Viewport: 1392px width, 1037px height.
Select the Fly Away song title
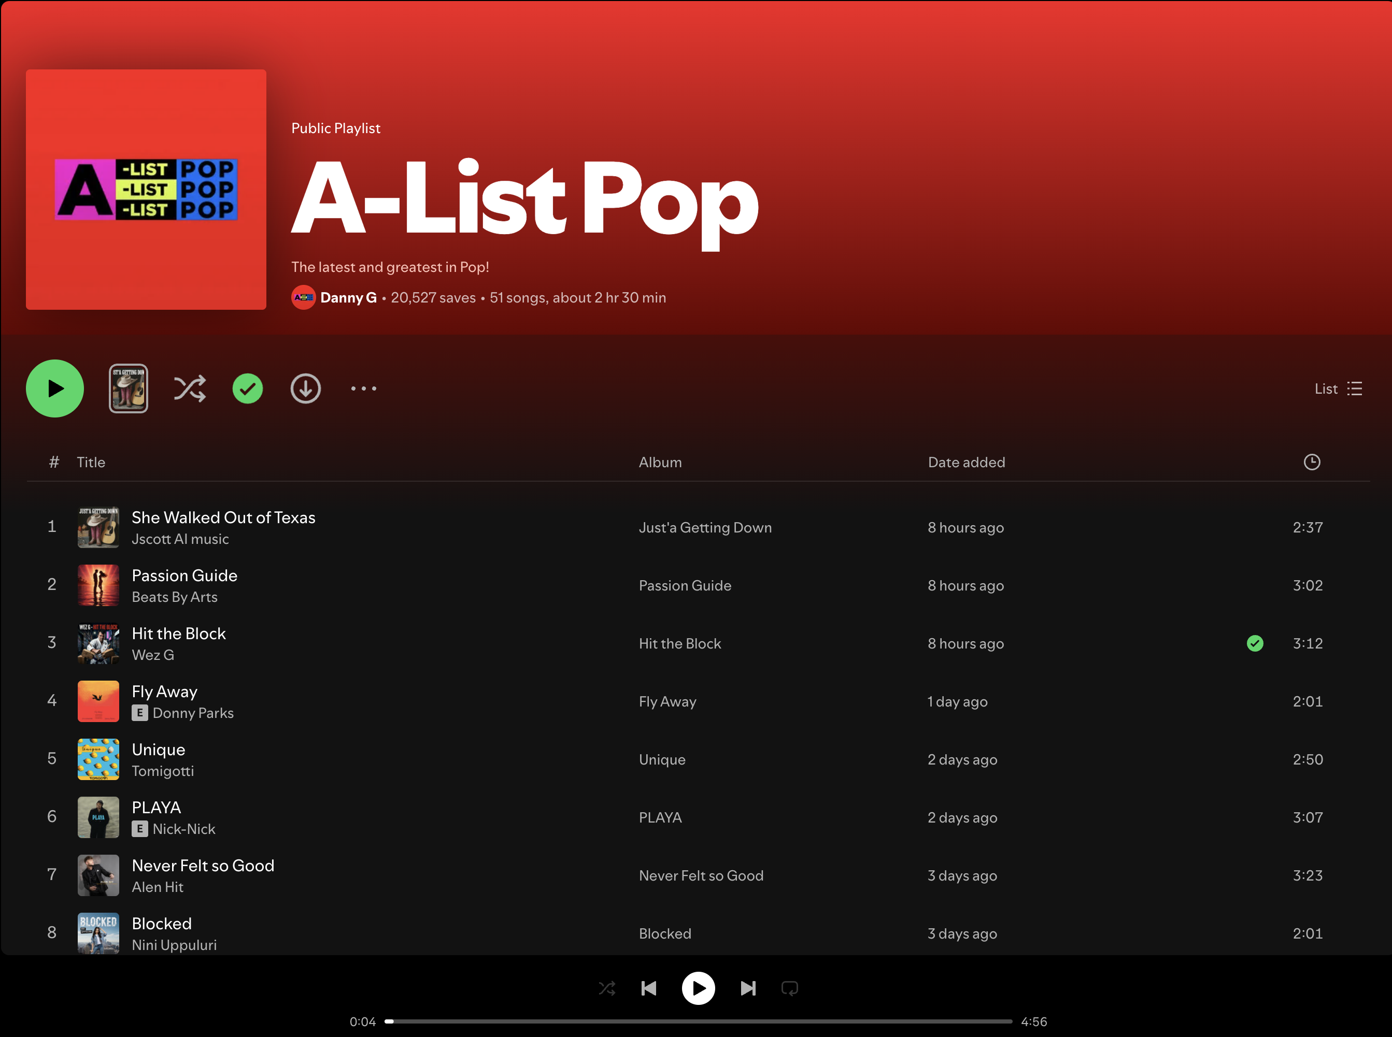164,692
